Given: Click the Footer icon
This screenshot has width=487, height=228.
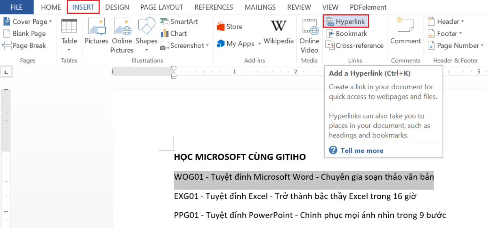Looking at the screenshot, I should 431,34.
